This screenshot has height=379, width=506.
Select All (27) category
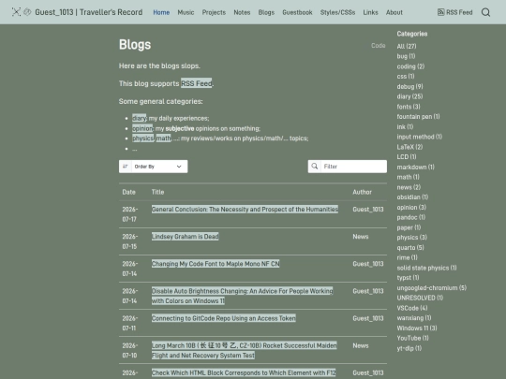(x=407, y=46)
